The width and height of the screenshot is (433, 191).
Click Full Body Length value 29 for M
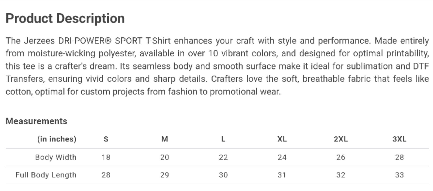pyautogui.click(x=165, y=175)
